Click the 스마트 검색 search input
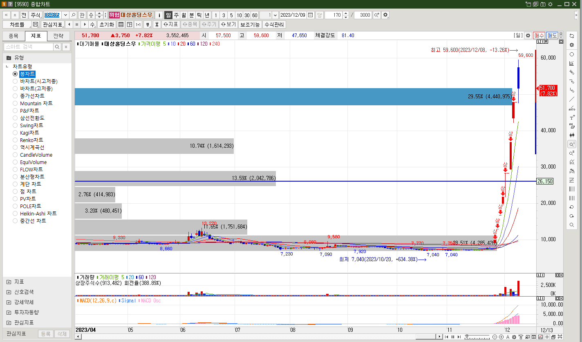Viewport: 582px width, 342px height. pyautogui.click(x=28, y=47)
